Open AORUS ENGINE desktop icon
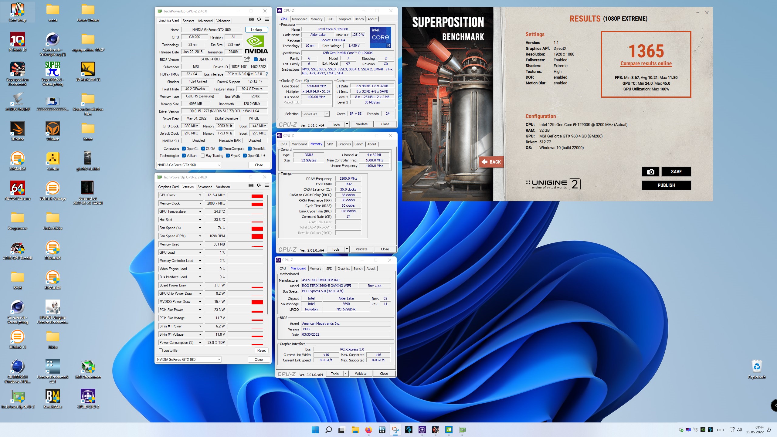Image resolution: width=777 pixels, height=437 pixels. click(x=17, y=102)
